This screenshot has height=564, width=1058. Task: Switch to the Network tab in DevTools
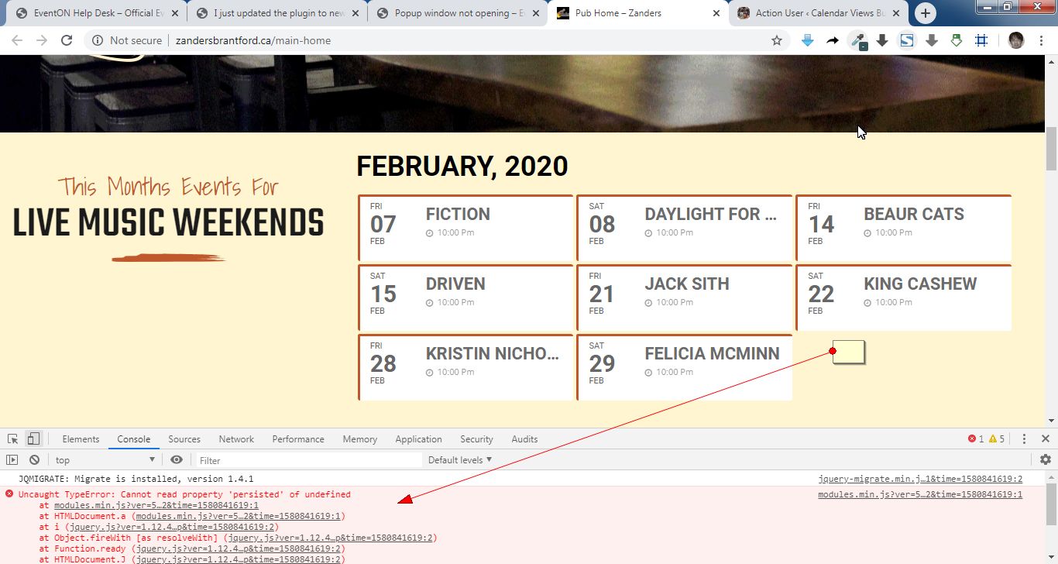pyautogui.click(x=236, y=439)
